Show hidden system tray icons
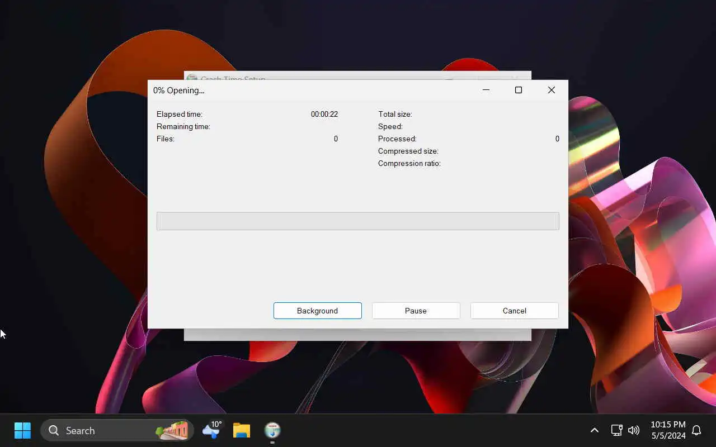716x447 pixels. [595, 430]
